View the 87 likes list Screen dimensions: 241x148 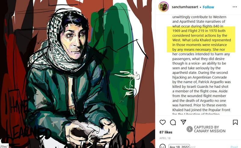[166, 132]
